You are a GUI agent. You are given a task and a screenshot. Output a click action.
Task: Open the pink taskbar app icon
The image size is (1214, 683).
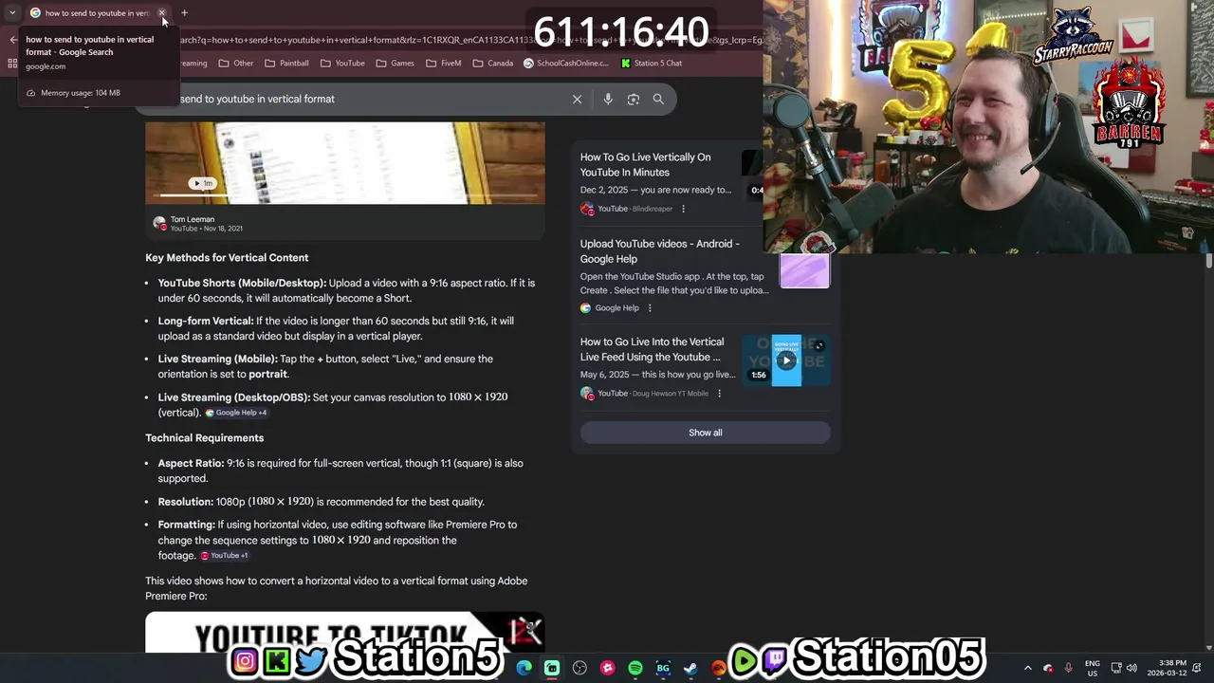pyautogui.click(x=608, y=668)
